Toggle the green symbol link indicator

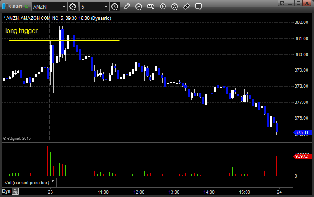pos(27,7)
